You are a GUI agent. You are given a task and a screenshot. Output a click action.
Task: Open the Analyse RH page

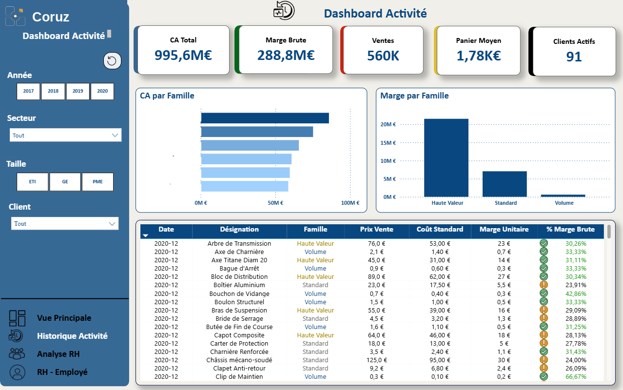click(58, 354)
